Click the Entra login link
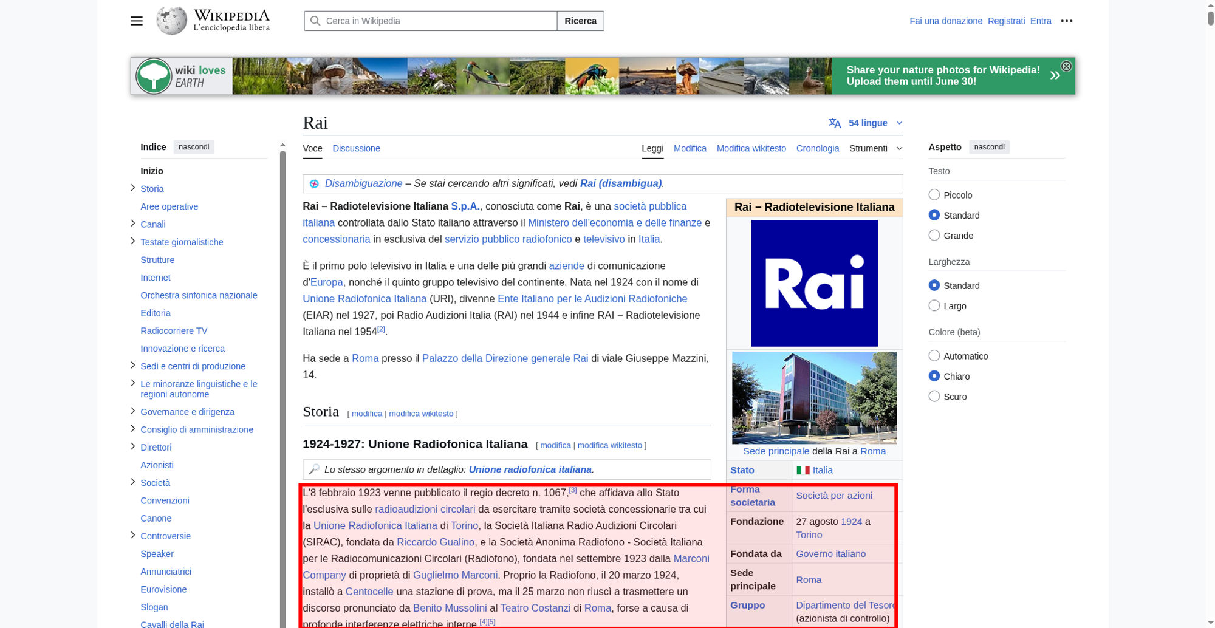 pos(1041,21)
